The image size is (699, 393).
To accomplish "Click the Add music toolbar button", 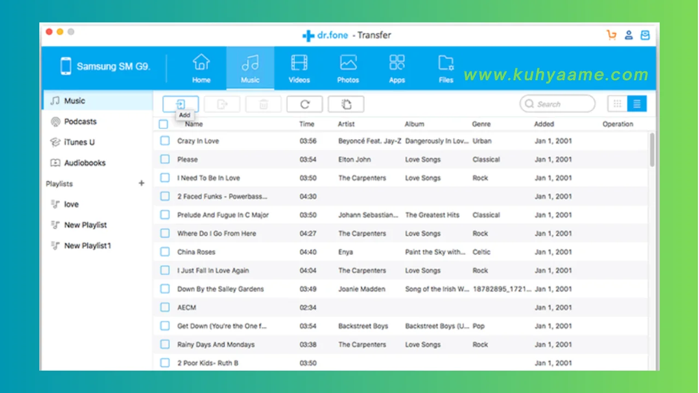I will (x=181, y=104).
